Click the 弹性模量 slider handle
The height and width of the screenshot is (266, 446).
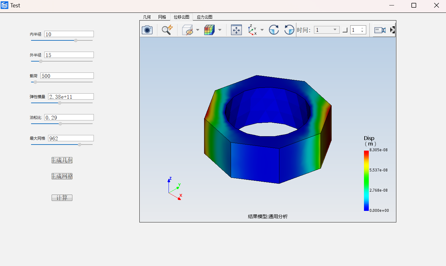coord(60,103)
